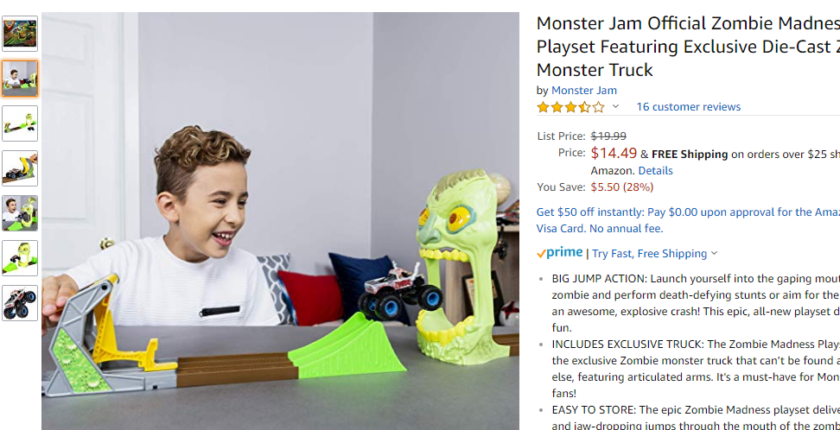Open the Monster Jam brand link

click(584, 91)
